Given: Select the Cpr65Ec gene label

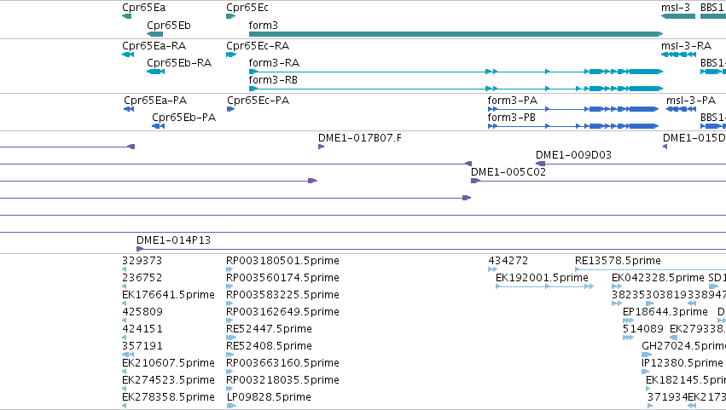Looking at the screenshot, I should pyautogui.click(x=247, y=8).
